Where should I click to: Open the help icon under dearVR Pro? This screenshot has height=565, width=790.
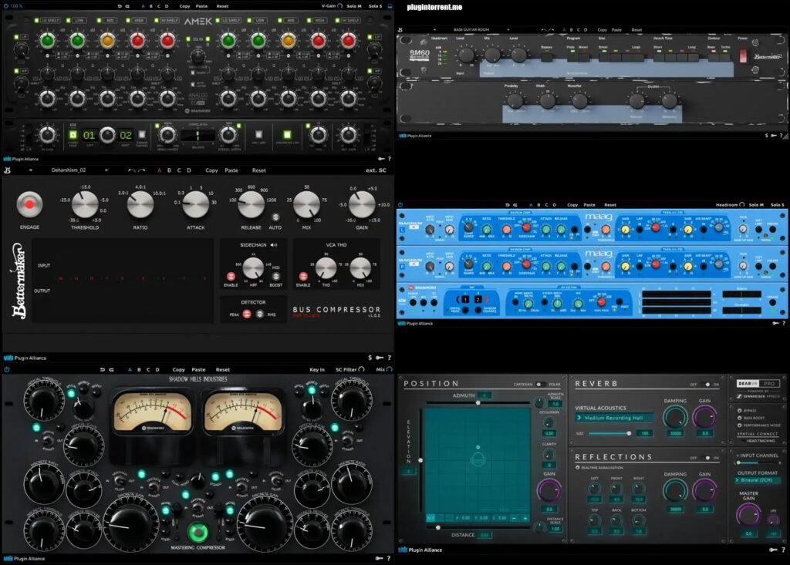click(784, 550)
